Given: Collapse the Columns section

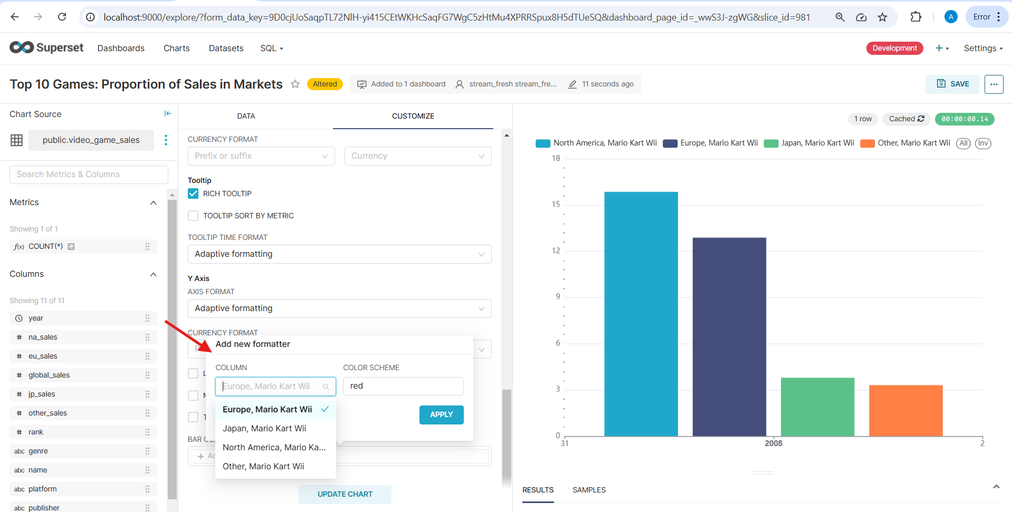Looking at the screenshot, I should pos(154,275).
